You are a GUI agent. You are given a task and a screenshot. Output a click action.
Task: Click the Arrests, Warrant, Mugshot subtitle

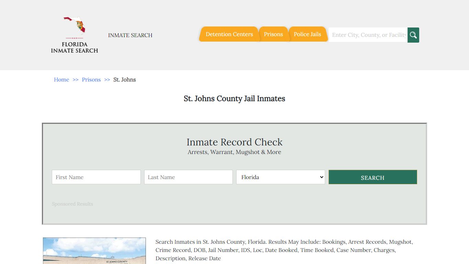pos(235,152)
